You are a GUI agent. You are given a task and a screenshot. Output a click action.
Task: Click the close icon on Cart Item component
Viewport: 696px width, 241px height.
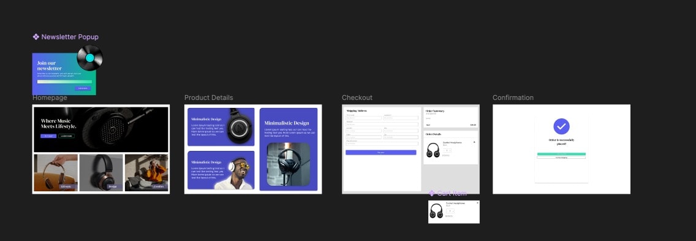478,203
